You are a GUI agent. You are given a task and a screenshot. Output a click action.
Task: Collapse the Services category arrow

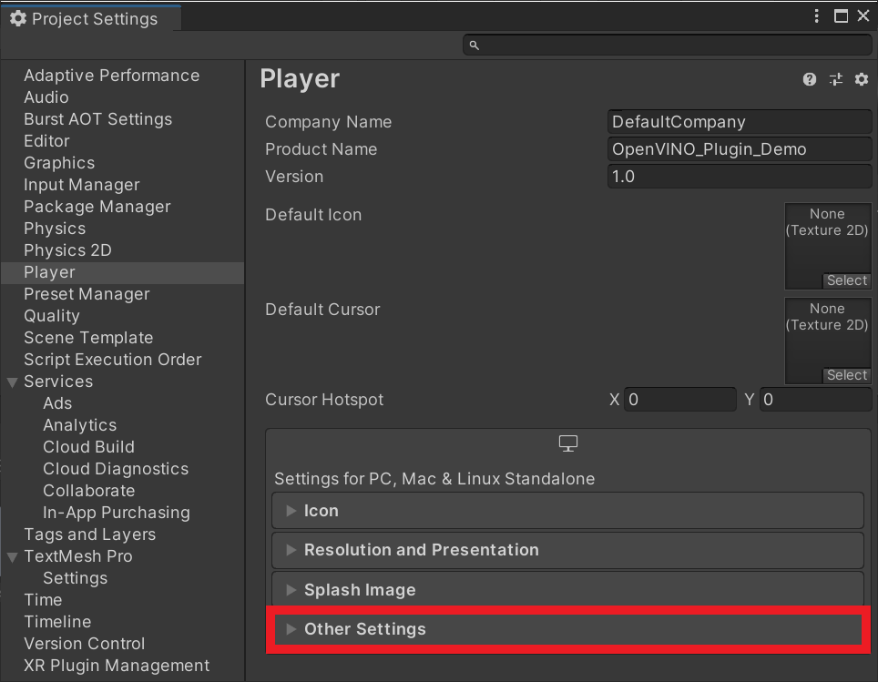[x=13, y=382]
